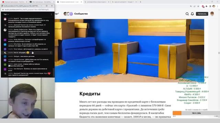Click the community avatars next to Сообщество
Screen dimensions: 220x123
68,14
